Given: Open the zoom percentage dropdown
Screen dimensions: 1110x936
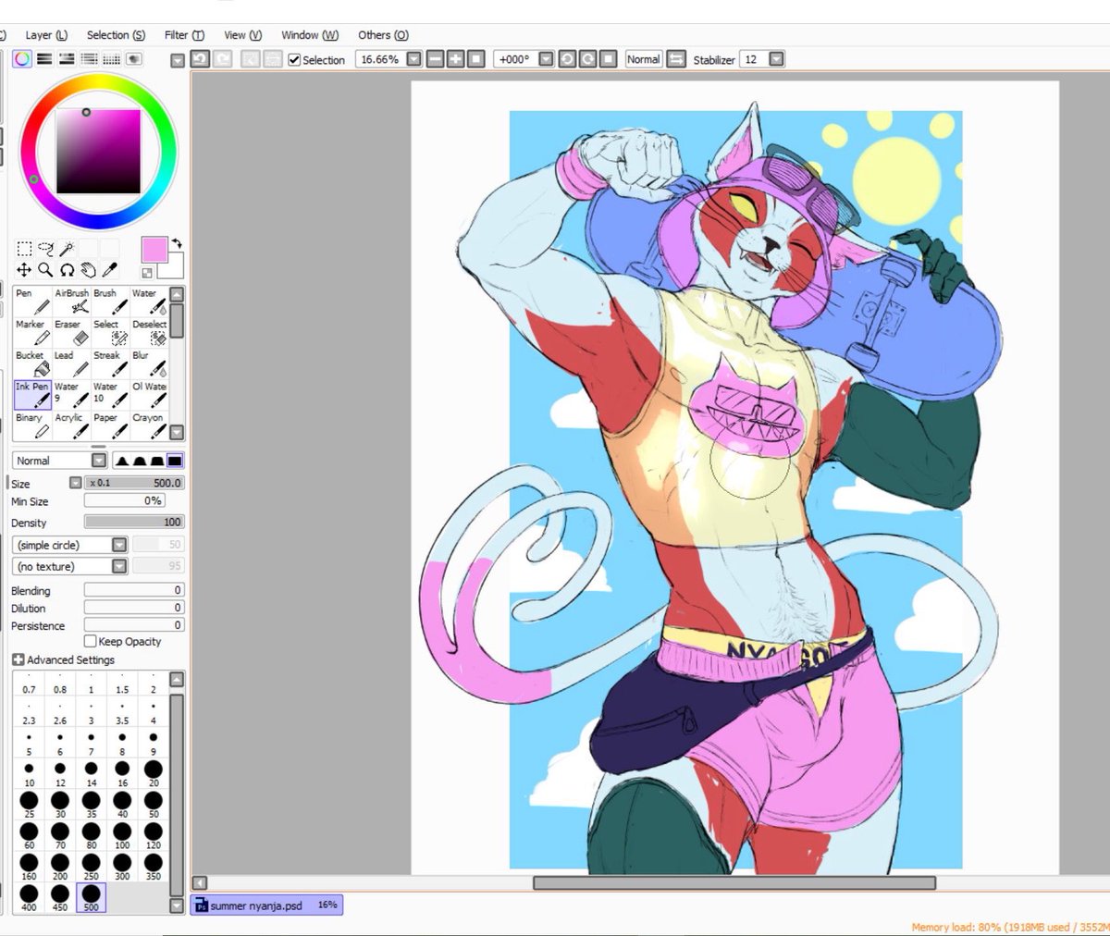Looking at the screenshot, I should [x=414, y=59].
